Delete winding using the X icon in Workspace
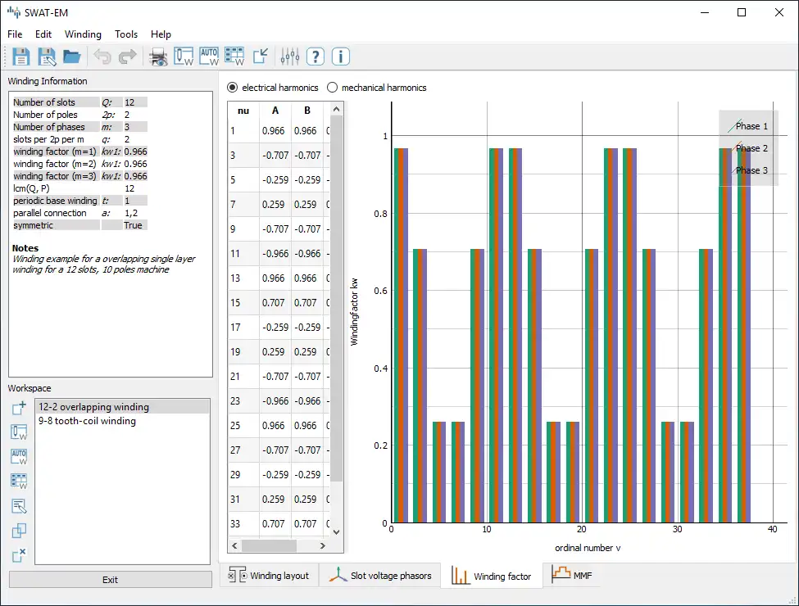The width and height of the screenshot is (799, 606). (x=19, y=555)
